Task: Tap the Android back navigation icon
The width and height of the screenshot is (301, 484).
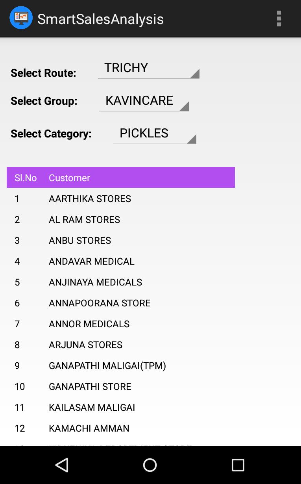Action: tap(62, 465)
